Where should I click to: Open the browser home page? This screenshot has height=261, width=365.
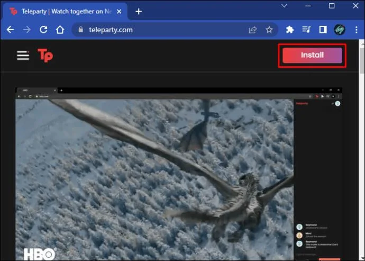pyautogui.click(x=60, y=30)
